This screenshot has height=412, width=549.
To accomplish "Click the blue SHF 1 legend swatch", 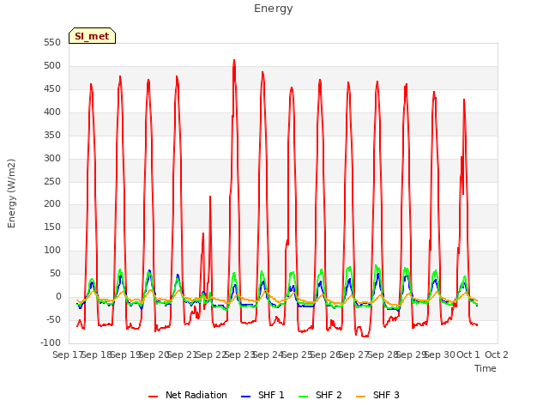I will (246, 397).
